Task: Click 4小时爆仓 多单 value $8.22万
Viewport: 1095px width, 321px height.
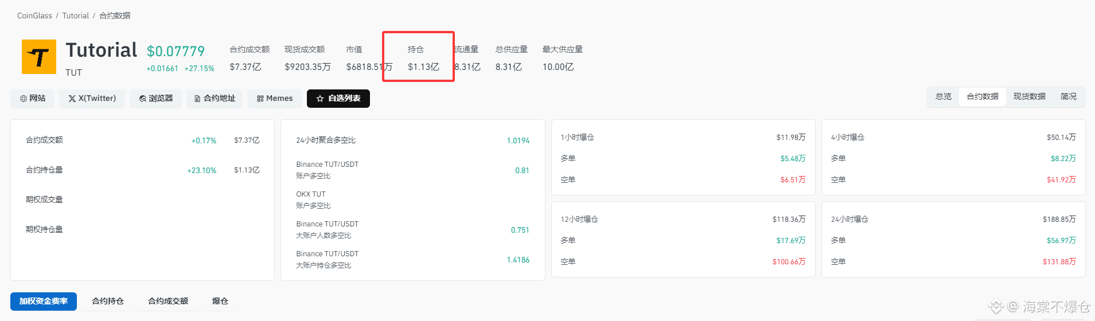Action: [x=1063, y=158]
